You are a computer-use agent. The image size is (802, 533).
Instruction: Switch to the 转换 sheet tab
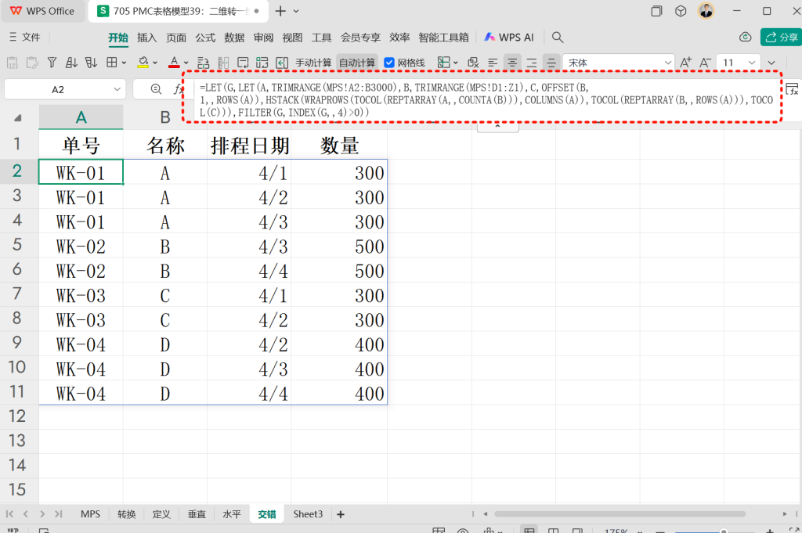tap(126, 514)
